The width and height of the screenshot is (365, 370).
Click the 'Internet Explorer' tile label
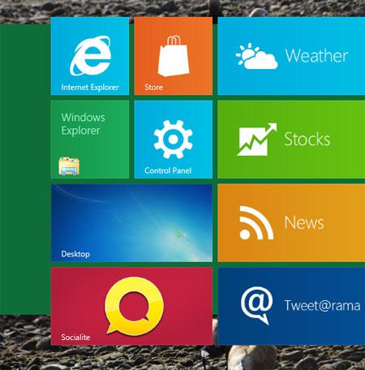[x=90, y=88]
